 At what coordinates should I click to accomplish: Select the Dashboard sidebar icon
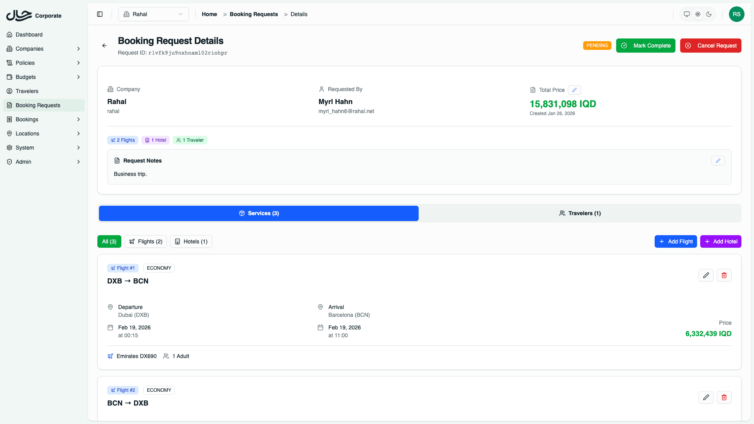tap(10, 35)
